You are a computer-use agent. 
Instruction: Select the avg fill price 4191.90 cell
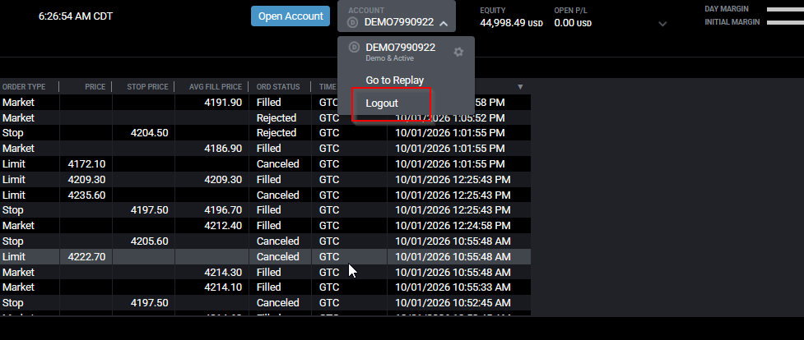(223, 103)
